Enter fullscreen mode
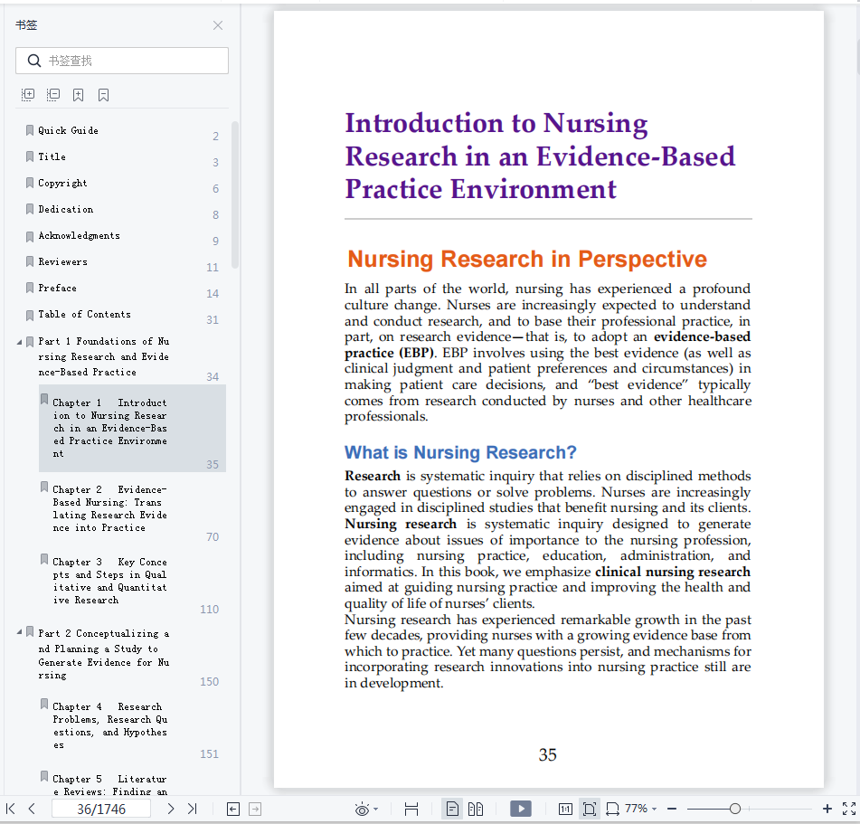Screen dimensions: 860x824 [x=849, y=809]
